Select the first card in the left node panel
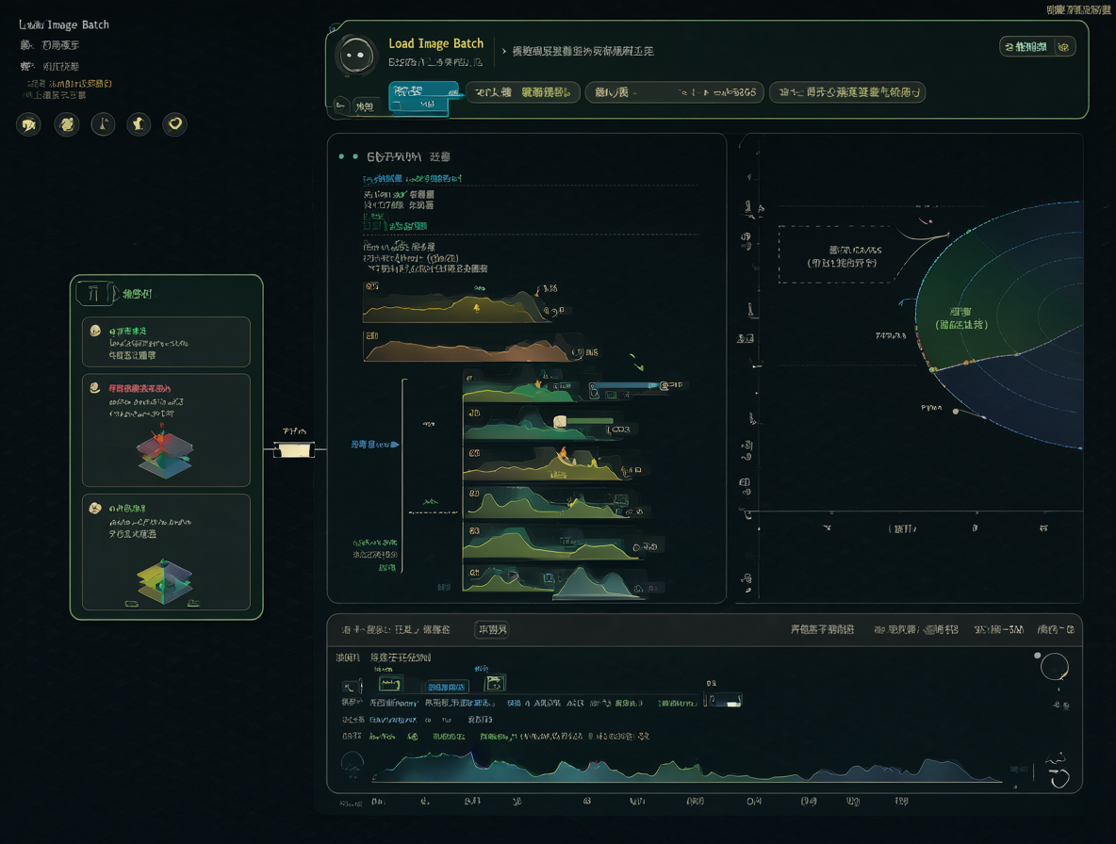This screenshot has width=1116, height=844. (x=166, y=342)
